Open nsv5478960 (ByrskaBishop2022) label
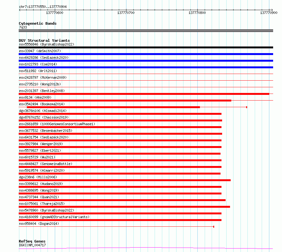Viewport: 282px width, 252px height. point(46,210)
